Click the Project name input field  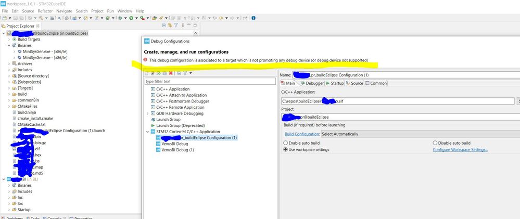[x=400, y=117]
